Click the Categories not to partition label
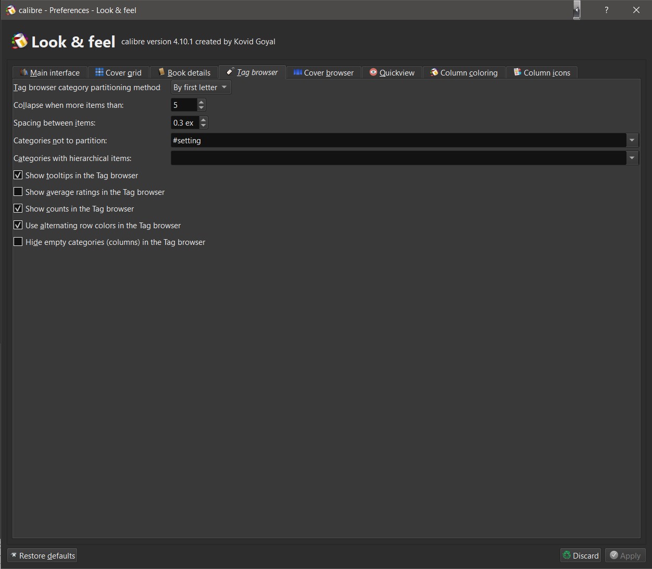Viewport: 652px width, 569px height. click(x=60, y=141)
